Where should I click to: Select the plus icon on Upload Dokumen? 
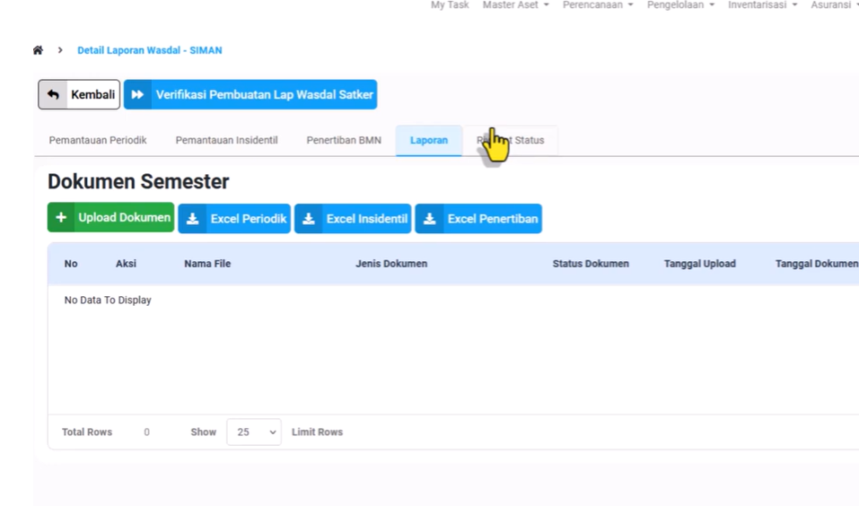coord(61,217)
